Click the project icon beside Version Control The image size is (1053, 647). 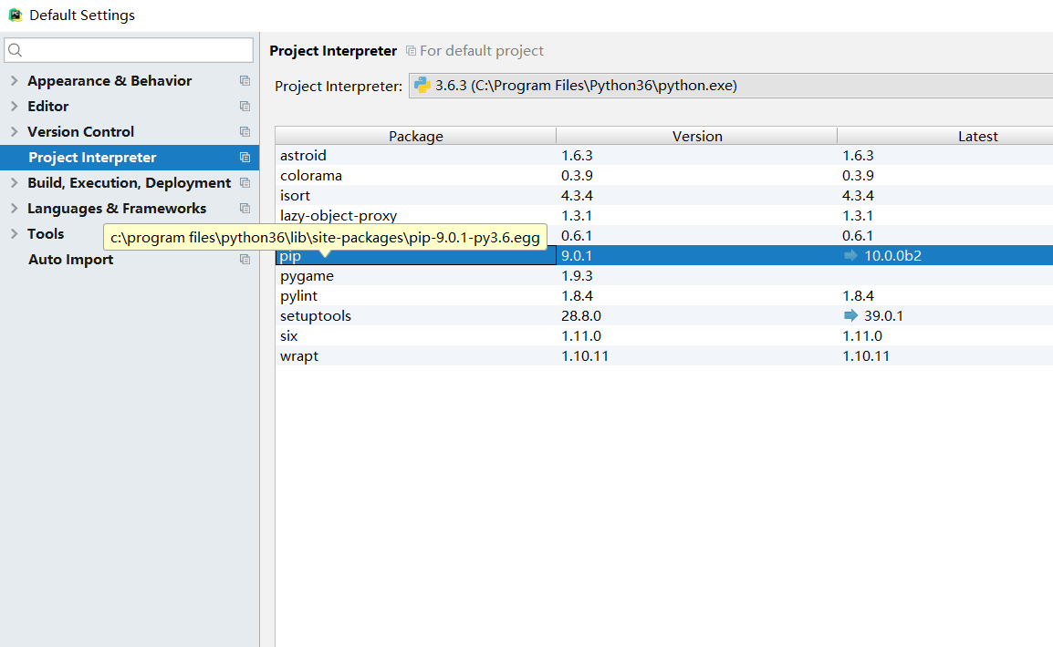pyautogui.click(x=245, y=132)
